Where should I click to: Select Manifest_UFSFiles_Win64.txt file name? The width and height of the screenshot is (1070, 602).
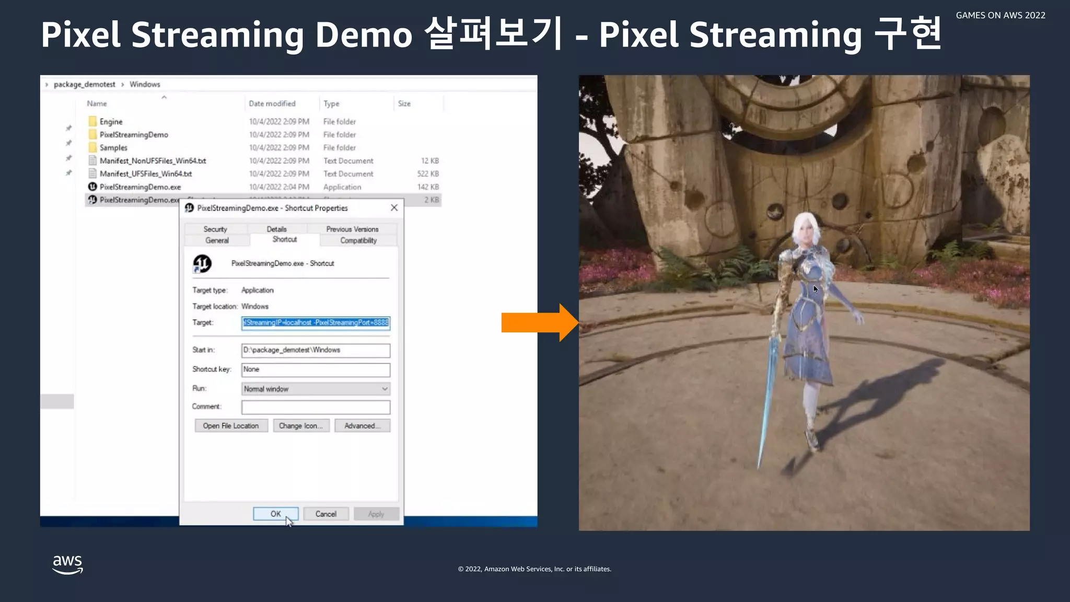coord(146,173)
